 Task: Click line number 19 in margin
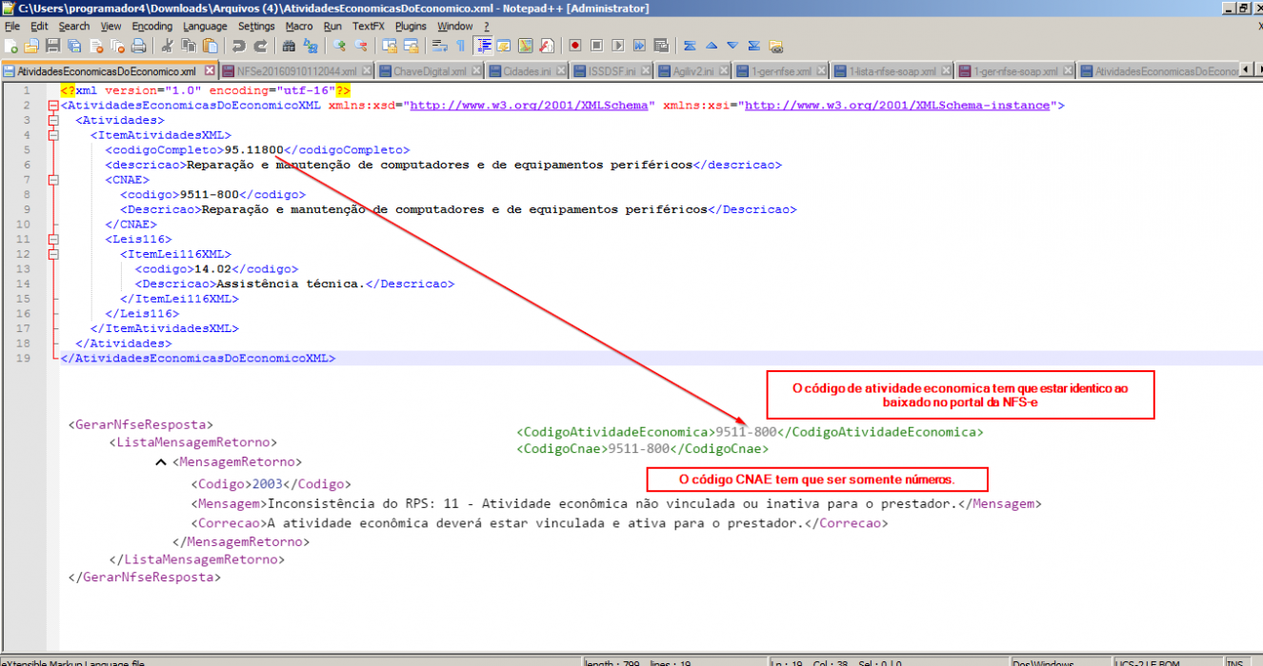[25, 359]
